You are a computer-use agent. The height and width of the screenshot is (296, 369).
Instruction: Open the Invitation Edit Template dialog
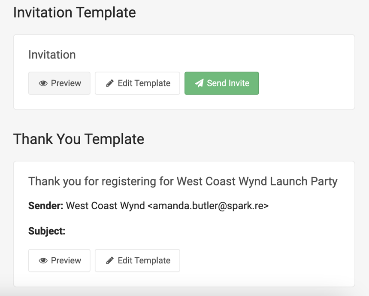point(137,83)
